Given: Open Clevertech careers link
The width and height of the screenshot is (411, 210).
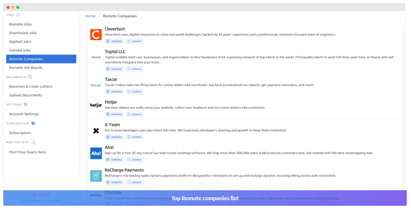Looking at the screenshot, I should pyautogui.click(x=135, y=41).
